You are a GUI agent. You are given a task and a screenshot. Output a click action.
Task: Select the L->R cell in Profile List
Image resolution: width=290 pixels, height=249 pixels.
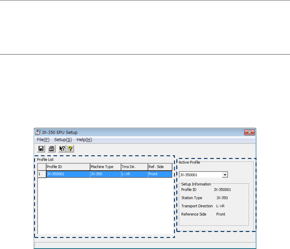[135, 174]
